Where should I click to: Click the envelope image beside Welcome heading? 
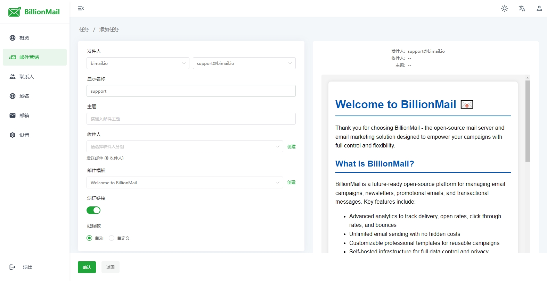pyautogui.click(x=467, y=104)
